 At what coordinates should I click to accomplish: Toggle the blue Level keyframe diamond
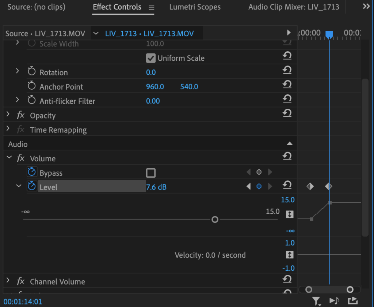click(259, 186)
